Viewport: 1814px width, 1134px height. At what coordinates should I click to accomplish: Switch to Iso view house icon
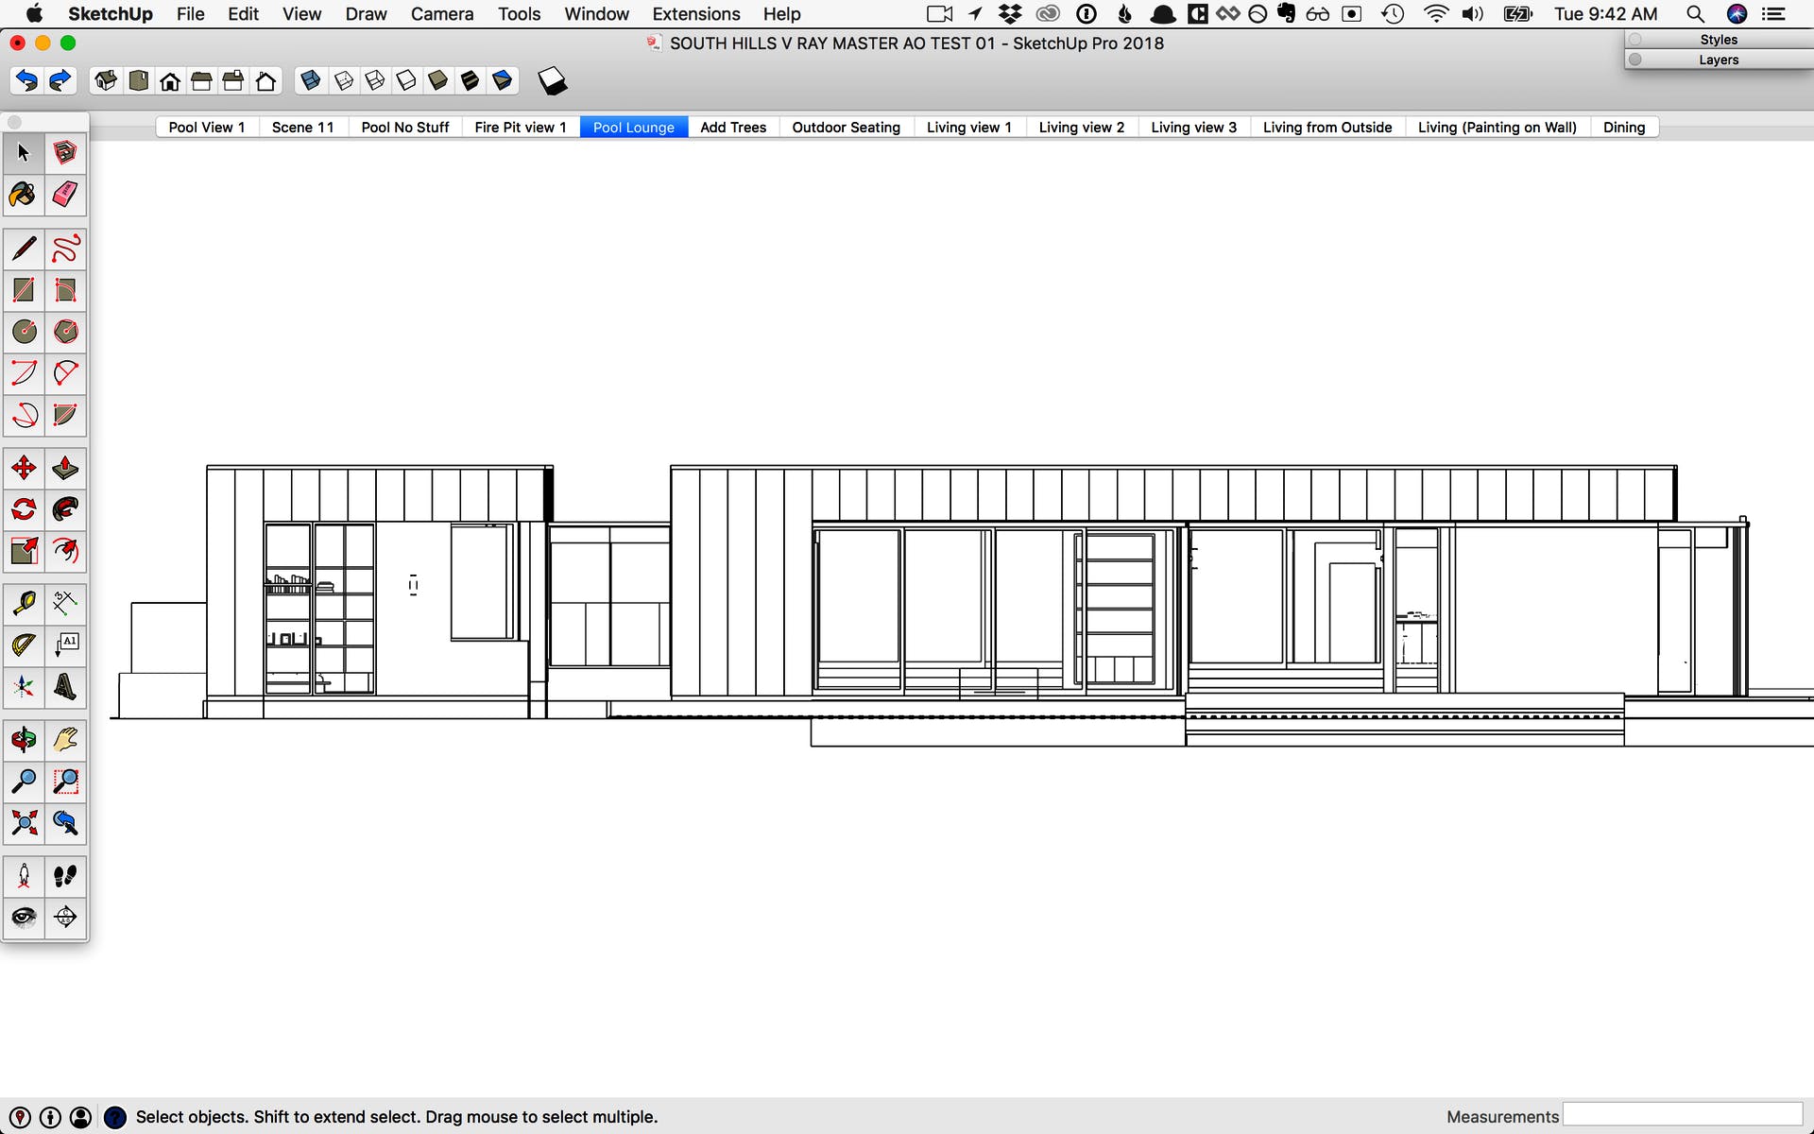click(x=106, y=81)
